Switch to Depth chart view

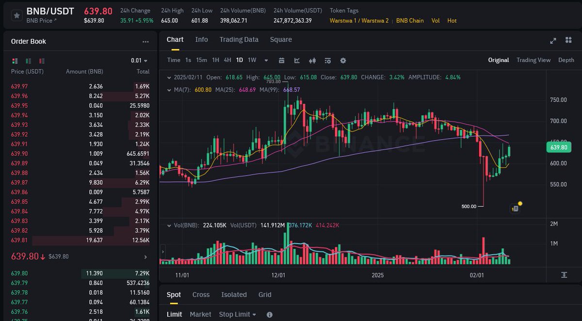point(566,60)
